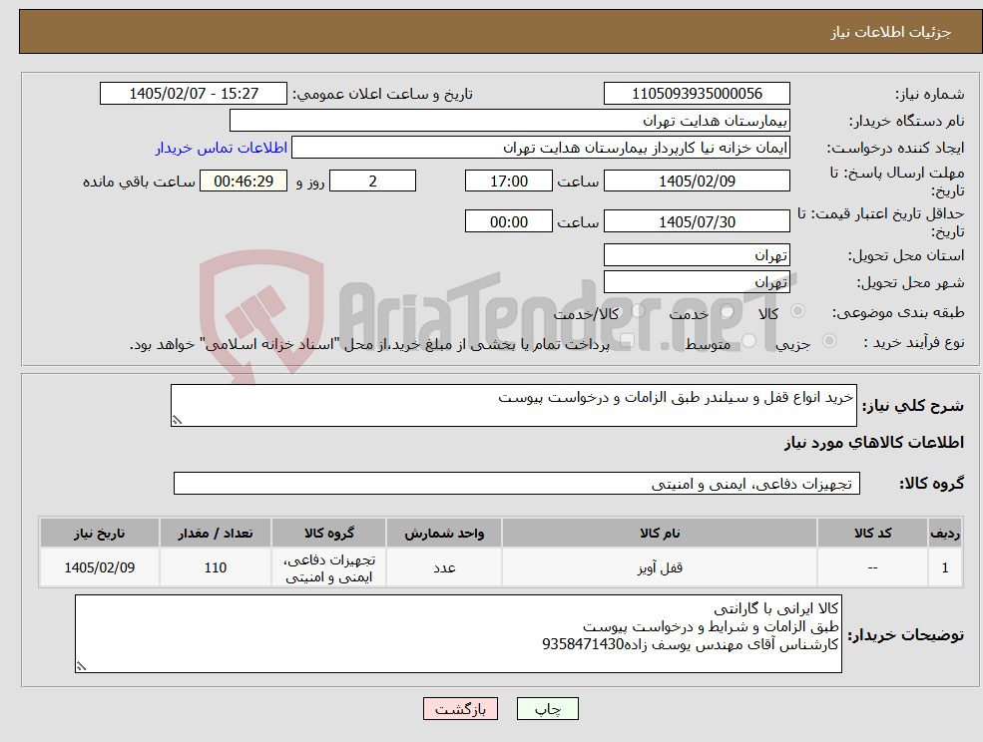The height and width of the screenshot is (742, 983).
Task: Click table row number 1
Action: (x=945, y=567)
